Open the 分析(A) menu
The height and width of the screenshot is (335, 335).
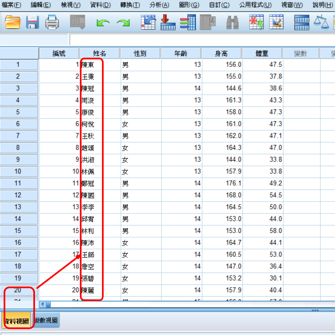click(159, 5)
